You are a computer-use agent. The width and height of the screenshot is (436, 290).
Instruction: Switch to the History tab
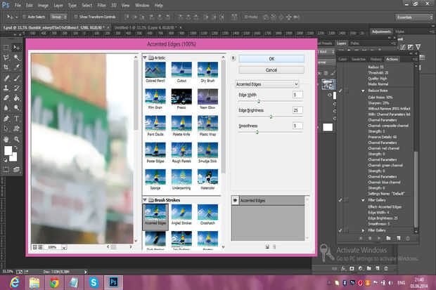pos(375,59)
